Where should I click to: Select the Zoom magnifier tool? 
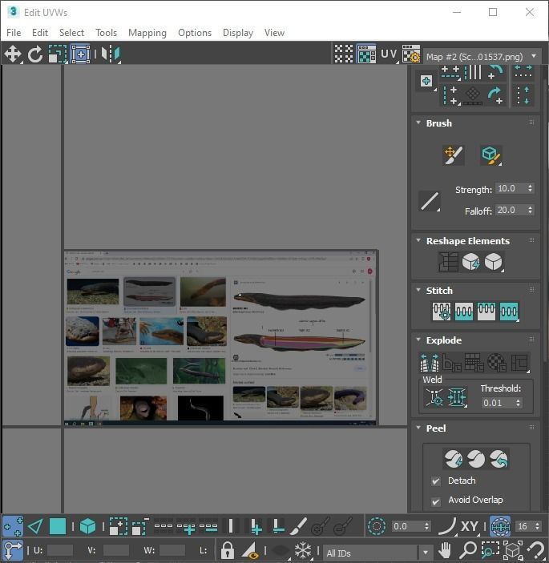point(468,550)
